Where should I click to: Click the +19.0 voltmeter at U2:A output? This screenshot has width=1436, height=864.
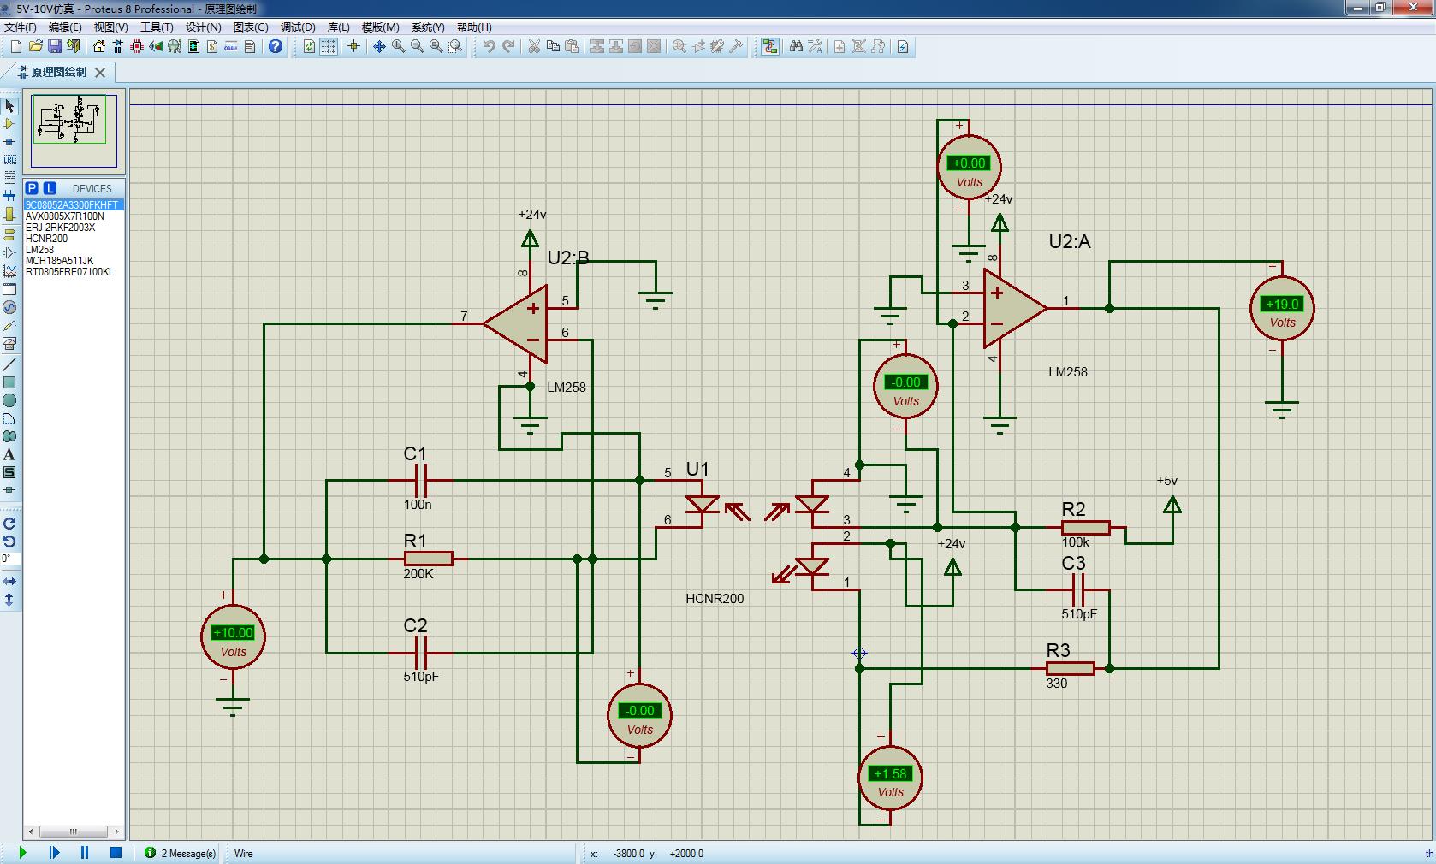pyautogui.click(x=1282, y=308)
